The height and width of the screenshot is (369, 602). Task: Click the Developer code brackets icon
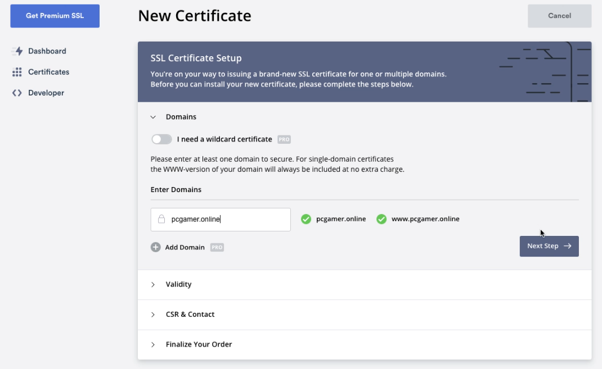(17, 93)
